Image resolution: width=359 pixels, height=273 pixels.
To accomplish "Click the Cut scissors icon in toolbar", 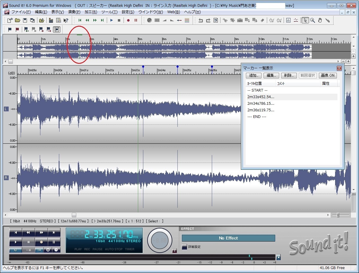I will [225, 20].
